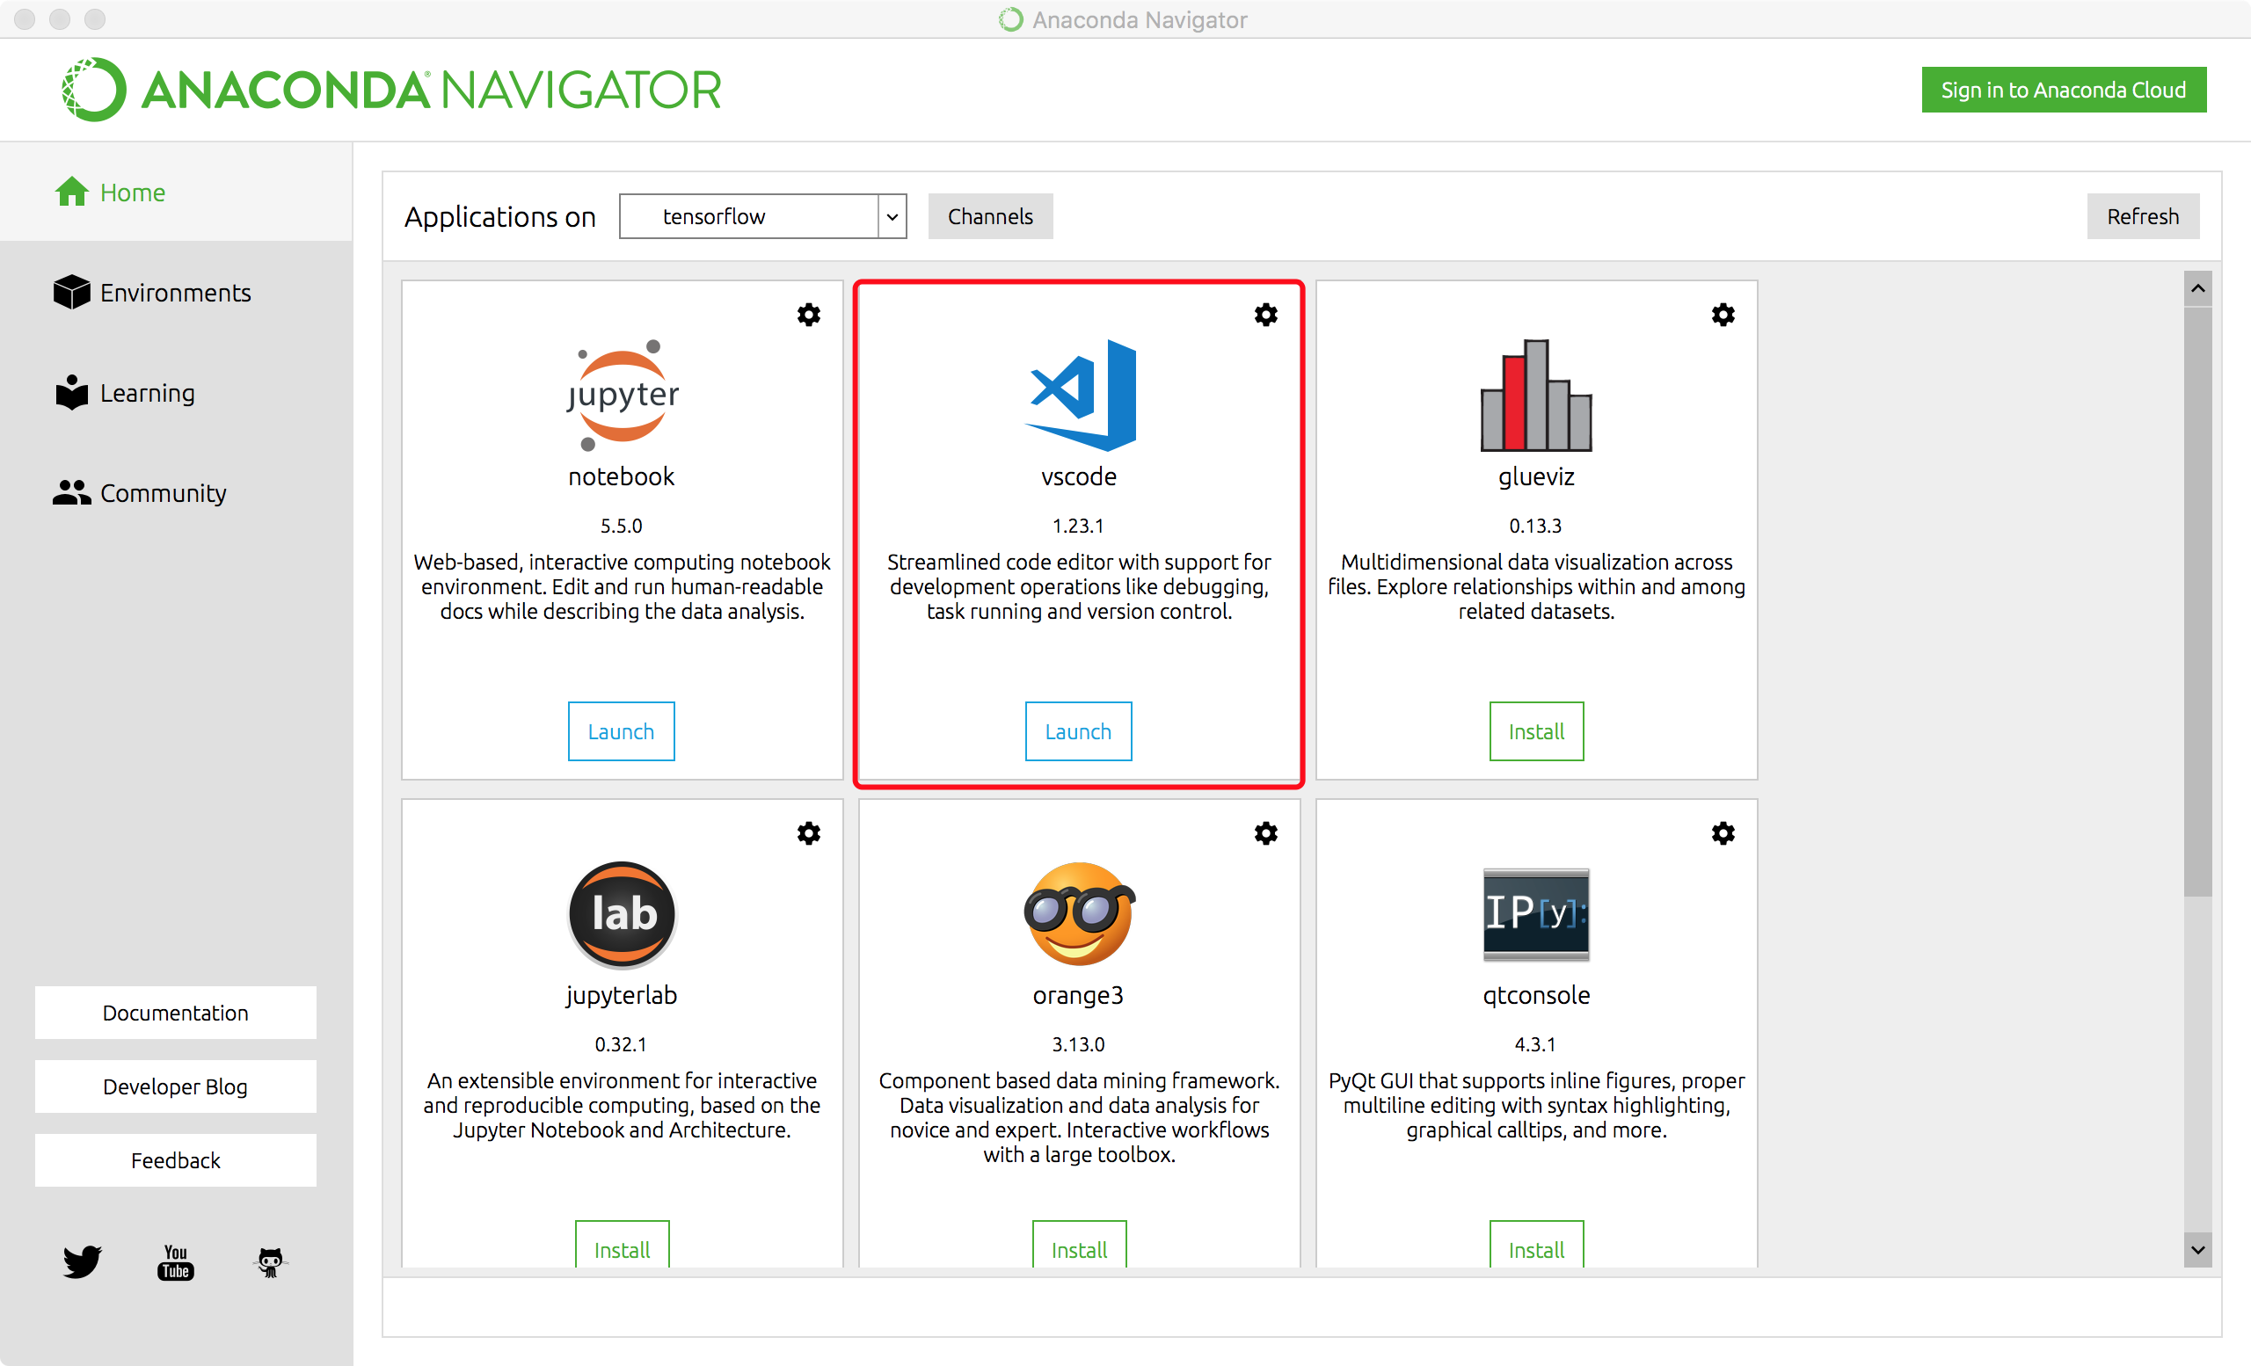The width and height of the screenshot is (2251, 1366).
Task: Click the VS Code logo icon
Action: pyautogui.click(x=1080, y=396)
